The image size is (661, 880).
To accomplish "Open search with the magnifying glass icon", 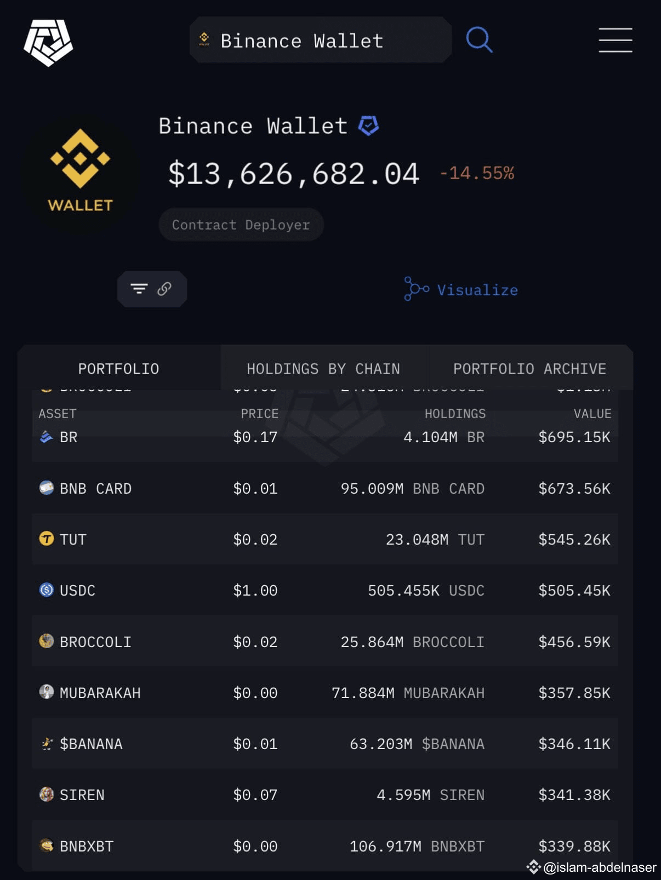I will pyautogui.click(x=480, y=39).
